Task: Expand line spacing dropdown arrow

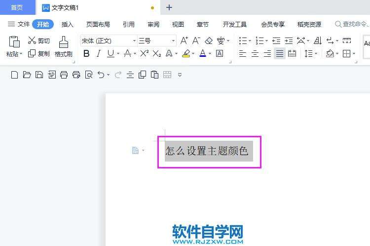Action: click(316, 54)
